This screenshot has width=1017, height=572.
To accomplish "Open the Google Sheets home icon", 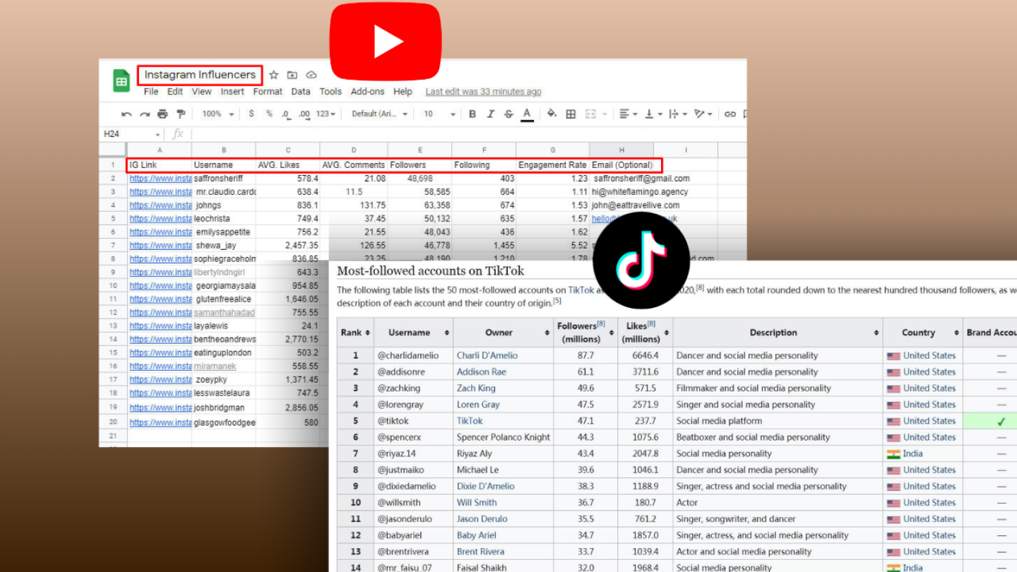I will click(121, 81).
